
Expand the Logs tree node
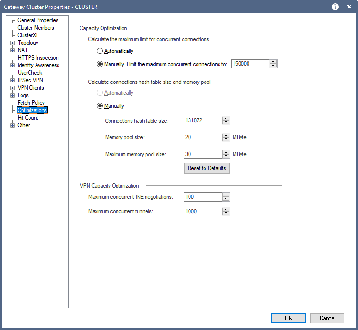click(12, 95)
